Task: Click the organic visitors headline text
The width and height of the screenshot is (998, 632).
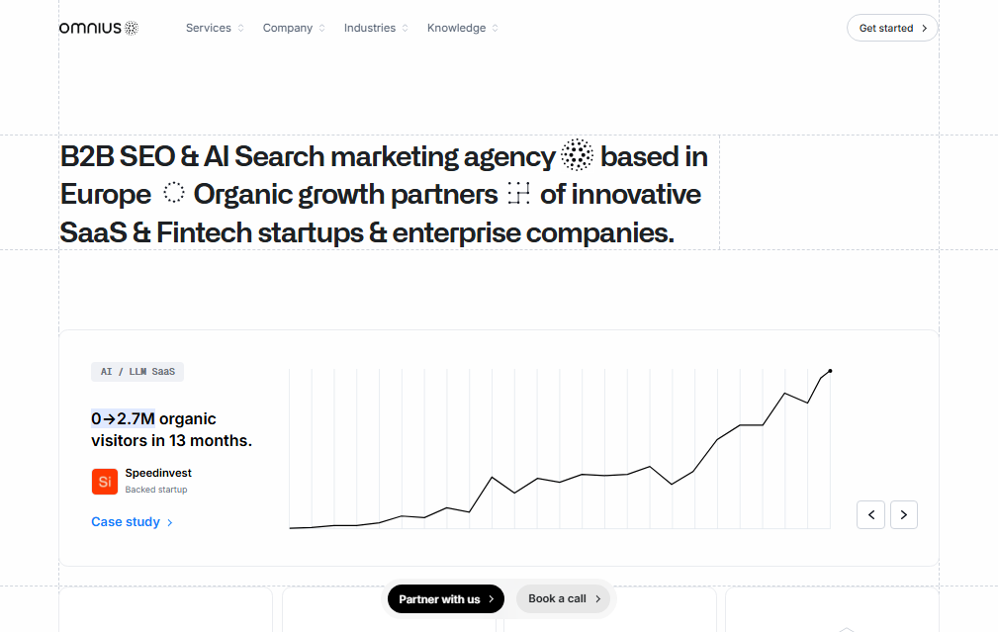Action: (171, 429)
